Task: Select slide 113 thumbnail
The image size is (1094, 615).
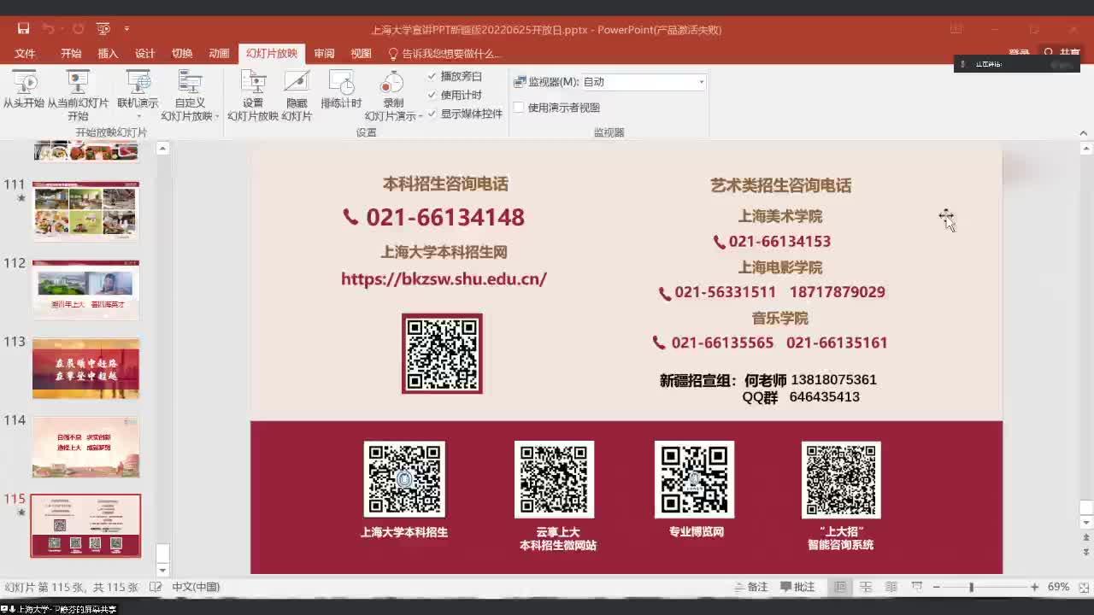Action: click(85, 368)
